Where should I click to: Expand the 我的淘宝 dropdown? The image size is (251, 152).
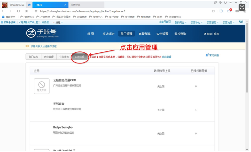(x=180, y=22)
